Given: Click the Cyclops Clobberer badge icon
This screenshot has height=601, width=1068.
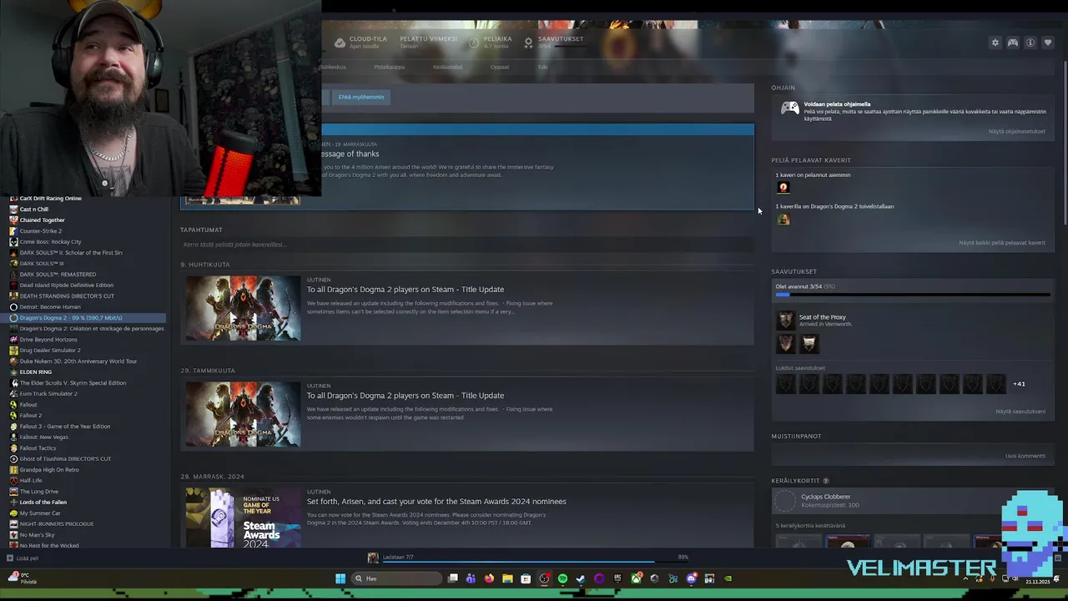Looking at the screenshot, I should click(785, 501).
